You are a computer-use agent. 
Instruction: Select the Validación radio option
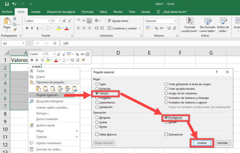[97, 107]
